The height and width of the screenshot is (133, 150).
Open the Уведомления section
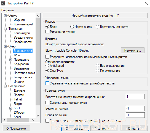pos(23,38)
